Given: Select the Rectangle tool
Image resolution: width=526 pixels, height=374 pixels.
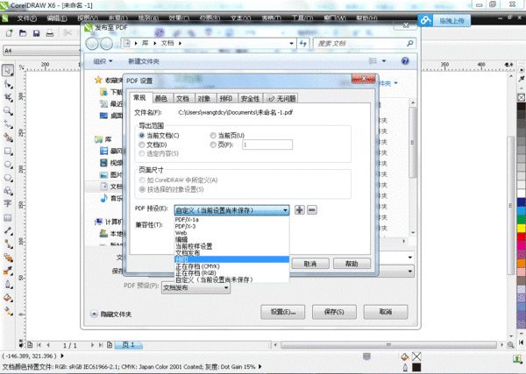Looking at the screenshot, I should (x=8, y=152).
